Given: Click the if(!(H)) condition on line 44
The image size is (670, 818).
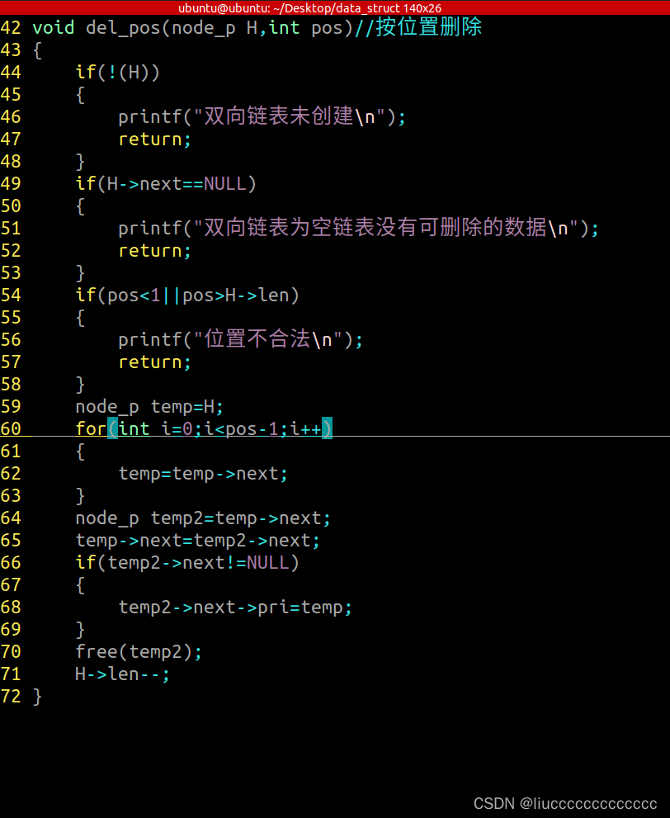Looking at the screenshot, I should pyautogui.click(x=117, y=72).
